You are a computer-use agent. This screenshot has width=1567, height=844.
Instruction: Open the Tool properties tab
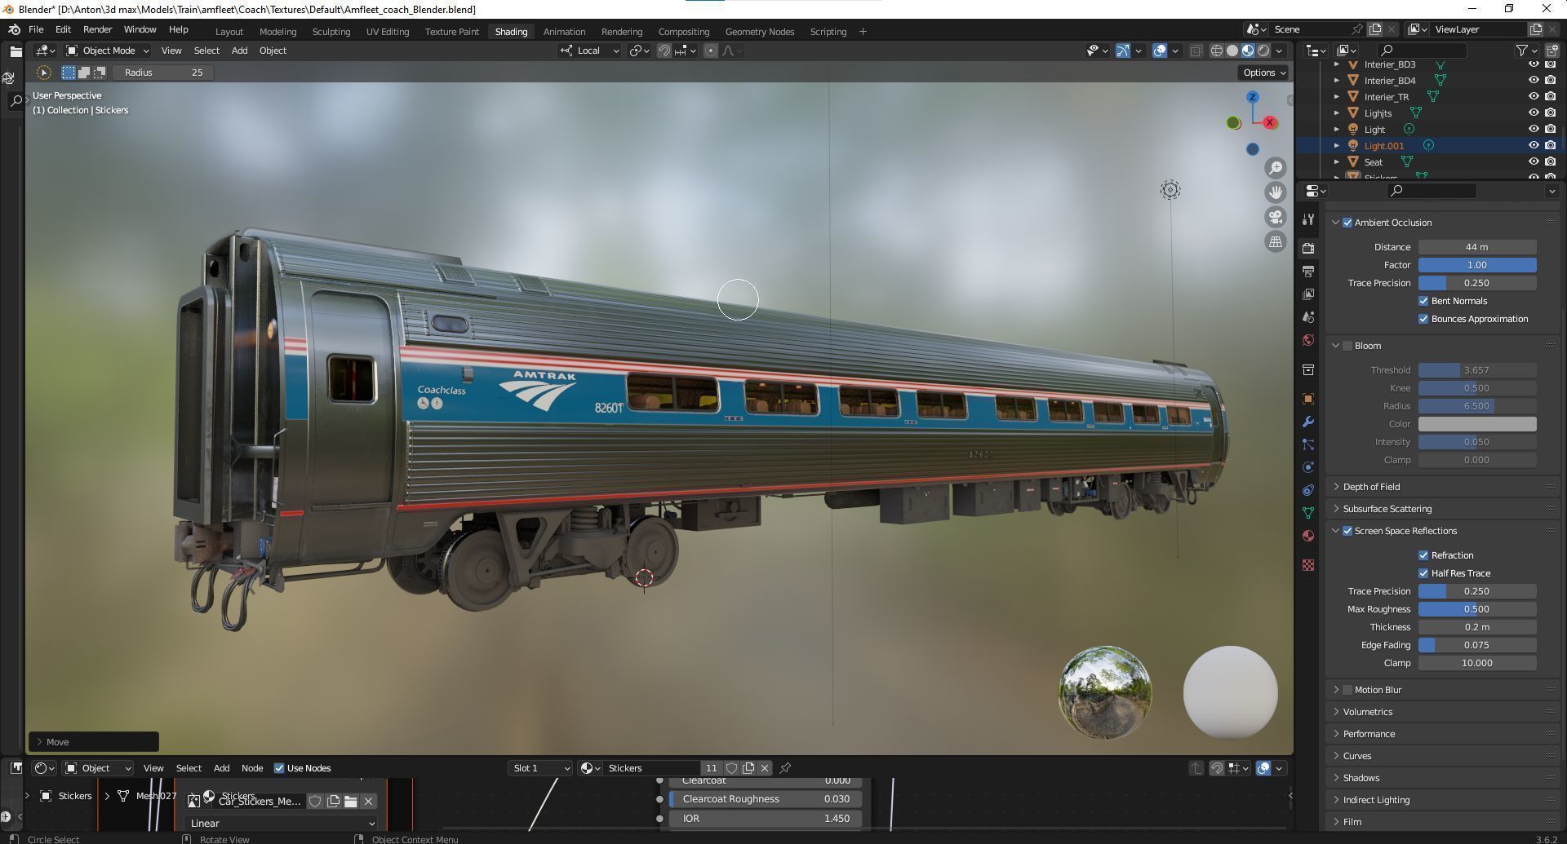(x=1308, y=219)
